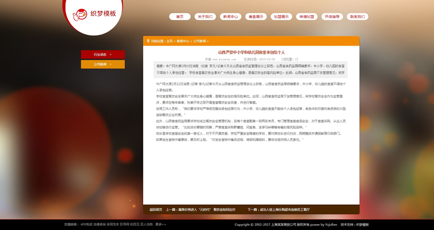Click the arrow icon on 公司新闻 sidebar button
Viewport: 434px width, 230px height.
coord(111,64)
